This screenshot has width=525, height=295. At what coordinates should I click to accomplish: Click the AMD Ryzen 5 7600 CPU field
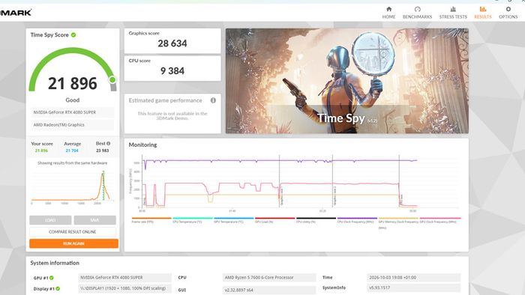pyautogui.click(x=269, y=278)
